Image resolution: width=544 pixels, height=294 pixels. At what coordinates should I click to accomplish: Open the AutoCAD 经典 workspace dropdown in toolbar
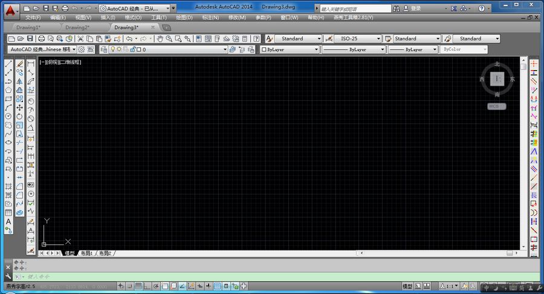(42, 50)
